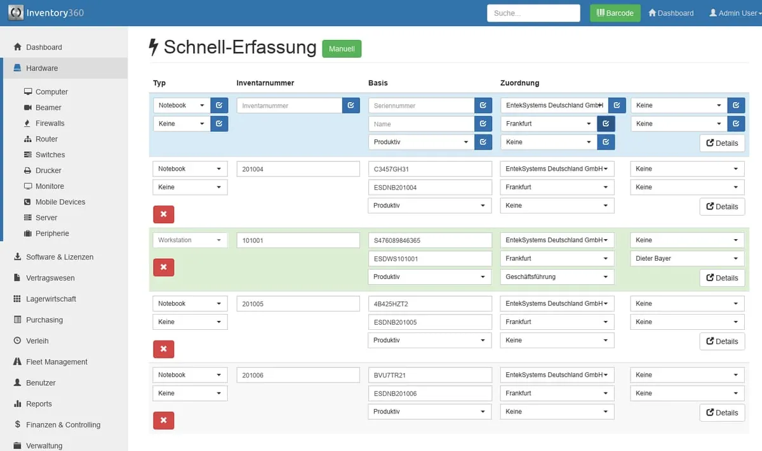The height and width of the screenshot is (451, 762).
Task: Open the Notebook type dropdown in the template row
Action: click(182, 105)
